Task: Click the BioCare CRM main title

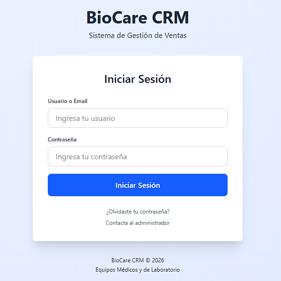Action: point(138,18)
